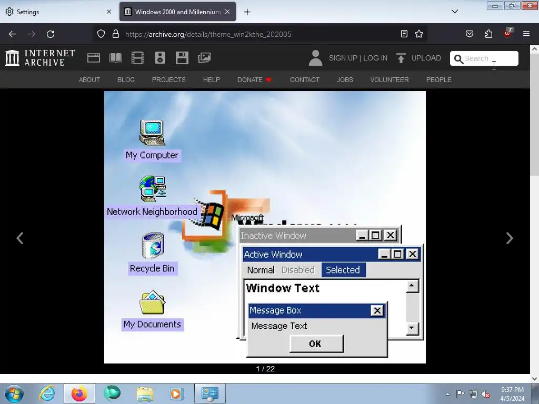Open the tracking protection shield icon
This screenshot has height=404, width=539.
(x=101, y=34)
